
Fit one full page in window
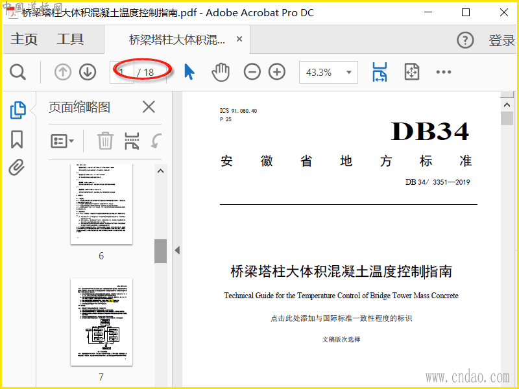412,72
